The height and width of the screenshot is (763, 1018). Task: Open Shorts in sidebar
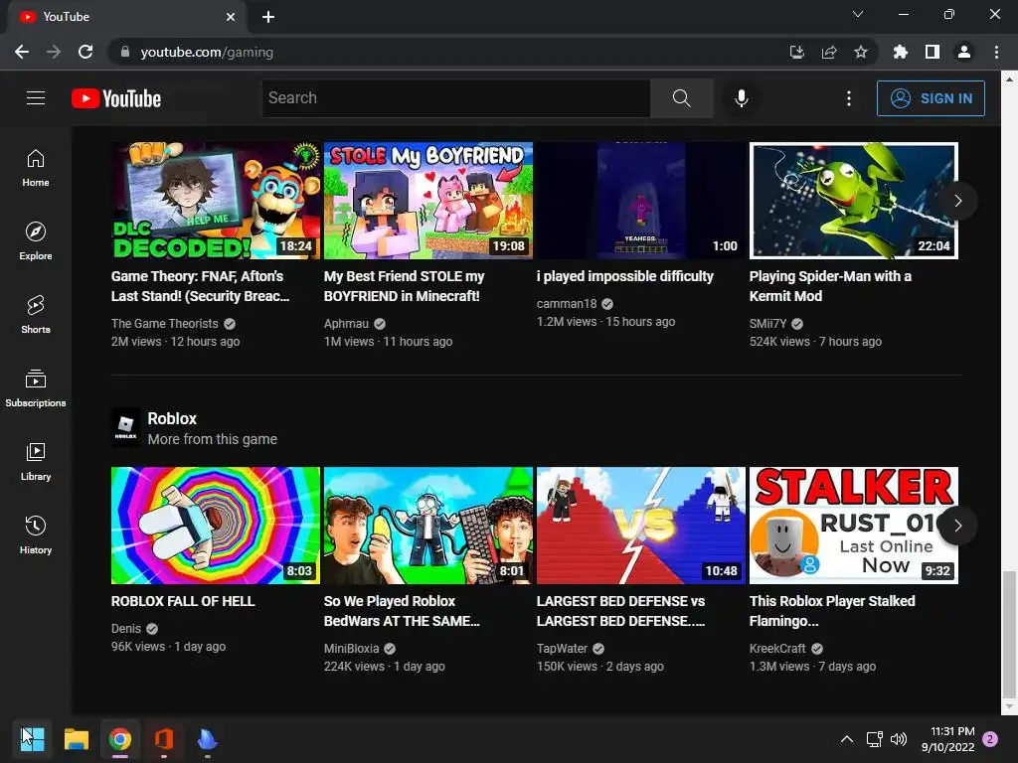36,315
